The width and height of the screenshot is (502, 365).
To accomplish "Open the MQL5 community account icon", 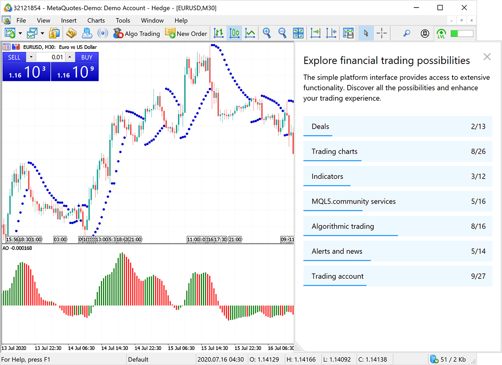I will coord(425,33).
